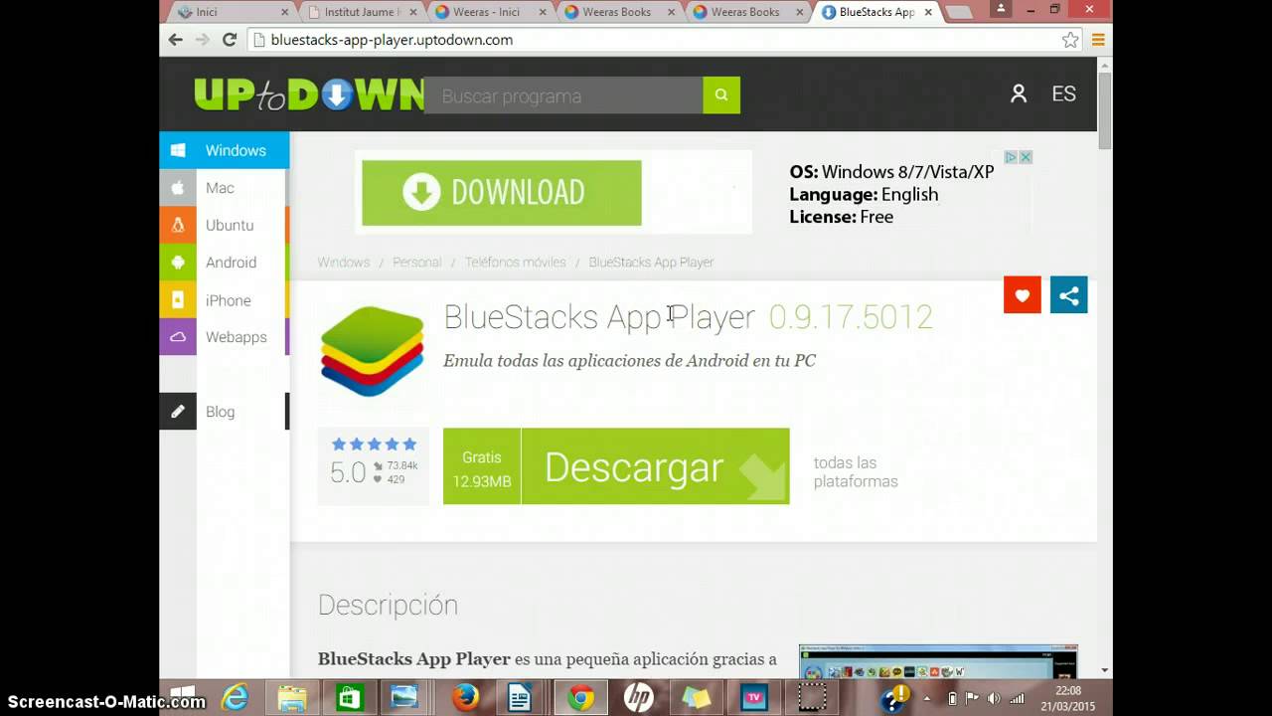Click the screenshot thumbnail in Descripción

tap(938, 660)
